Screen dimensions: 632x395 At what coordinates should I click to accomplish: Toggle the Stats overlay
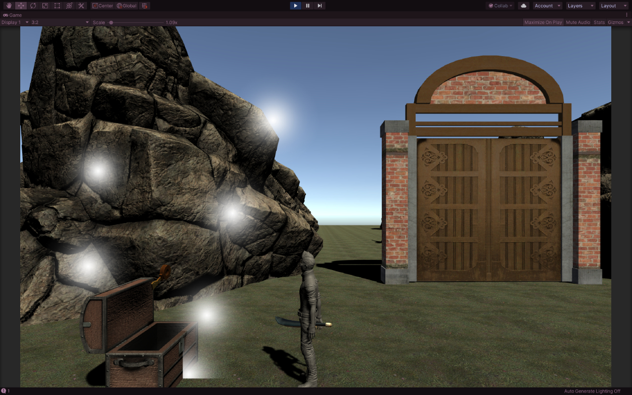coord(599,22)
